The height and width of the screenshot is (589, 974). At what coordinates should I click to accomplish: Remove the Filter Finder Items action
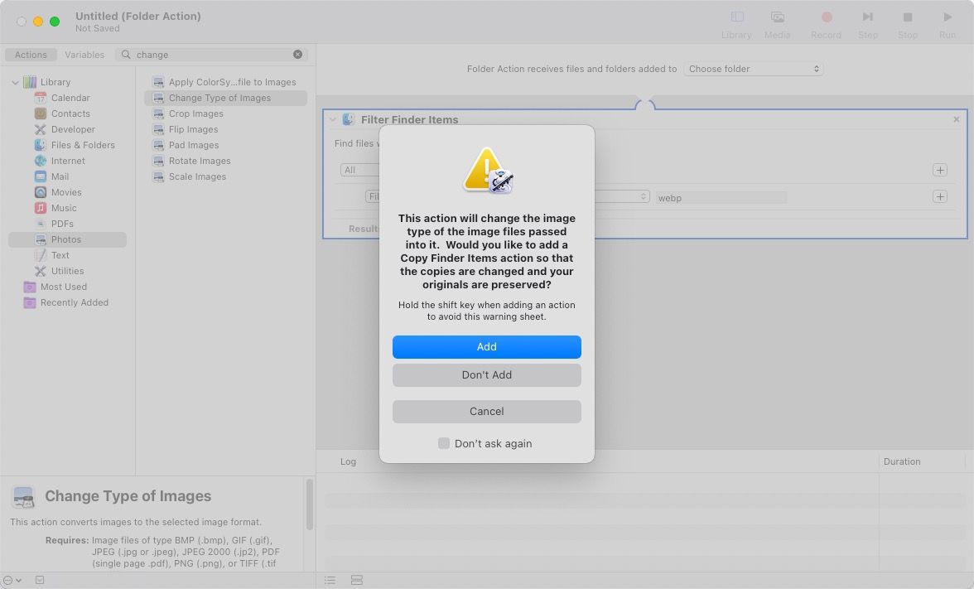point(956,119)
